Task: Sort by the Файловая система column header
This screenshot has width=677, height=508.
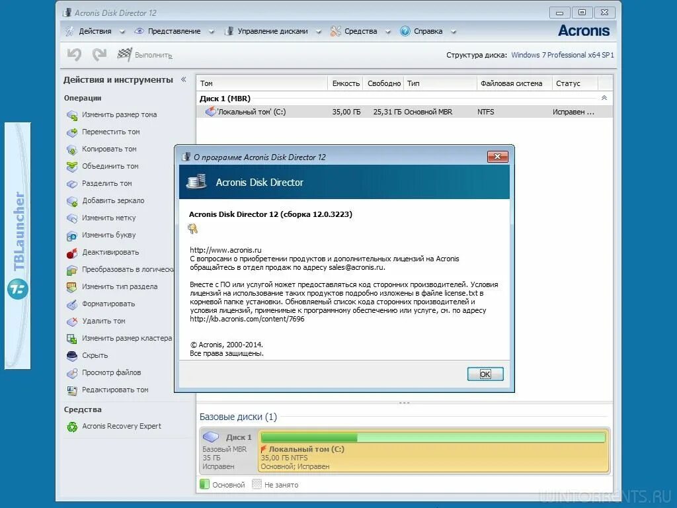Action: coord(514,83)
